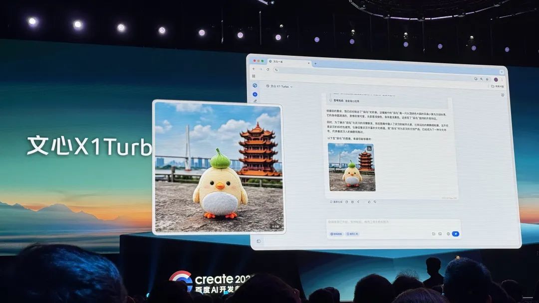Start a new chat with blue plus button
539x303 pixels.
tap(255, 94)
